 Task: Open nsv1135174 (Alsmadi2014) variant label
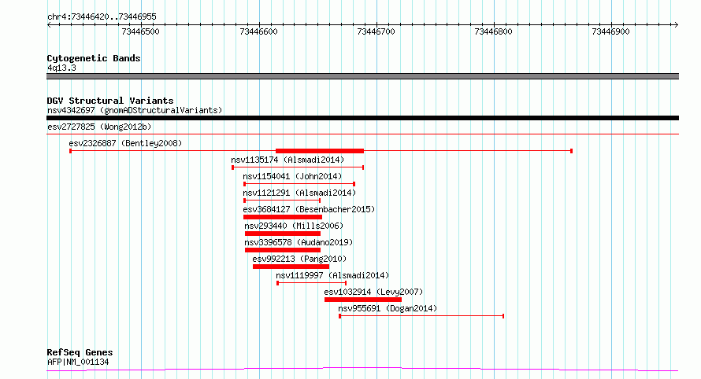point(287,160)
